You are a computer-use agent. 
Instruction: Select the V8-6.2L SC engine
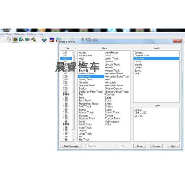(141, 113)
